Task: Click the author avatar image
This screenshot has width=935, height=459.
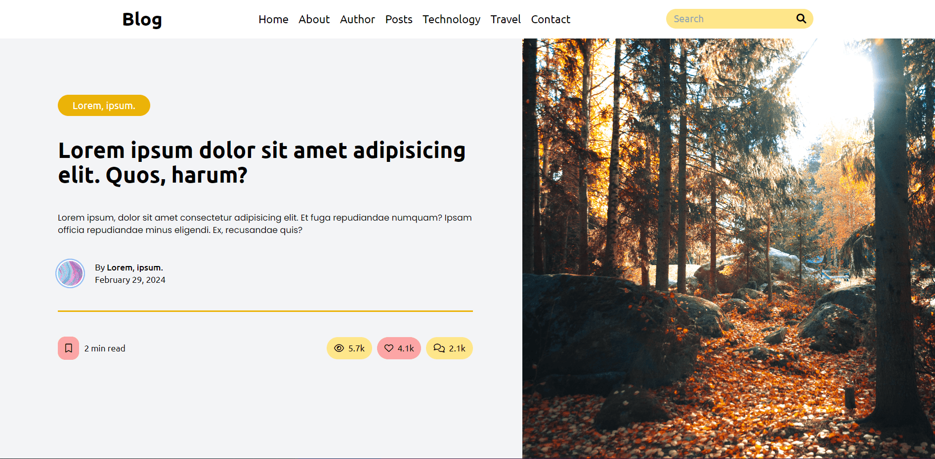Action: point(70,273)
